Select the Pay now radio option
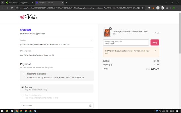 point(23,87)
